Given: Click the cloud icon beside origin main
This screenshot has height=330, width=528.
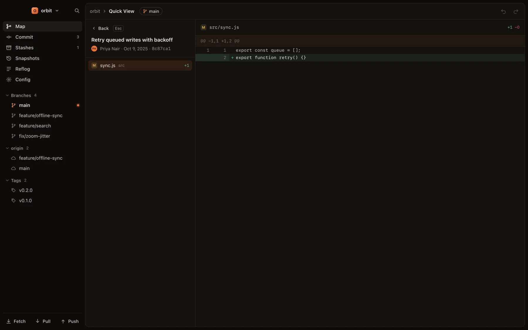Looking at the screenshot, I should [13, 168].
